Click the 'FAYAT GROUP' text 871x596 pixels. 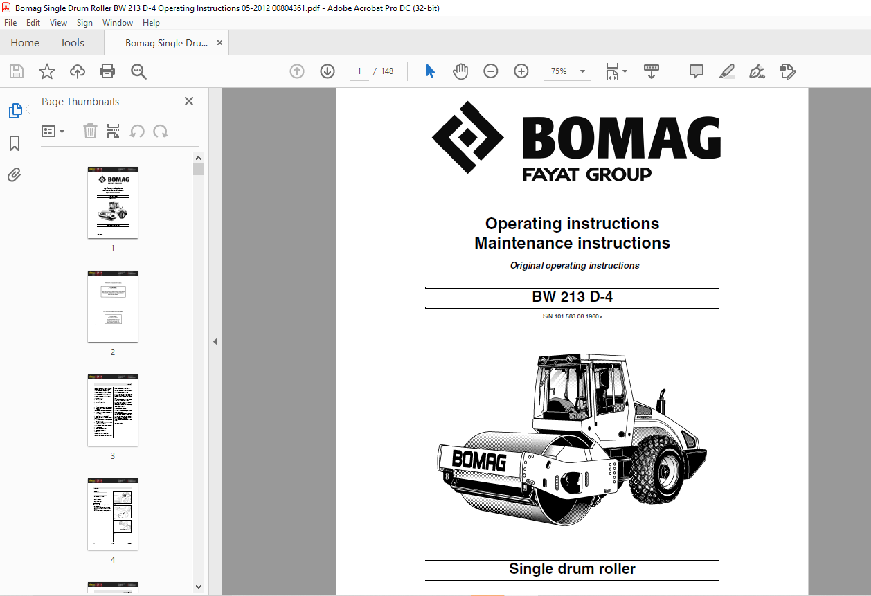point(587,174)
